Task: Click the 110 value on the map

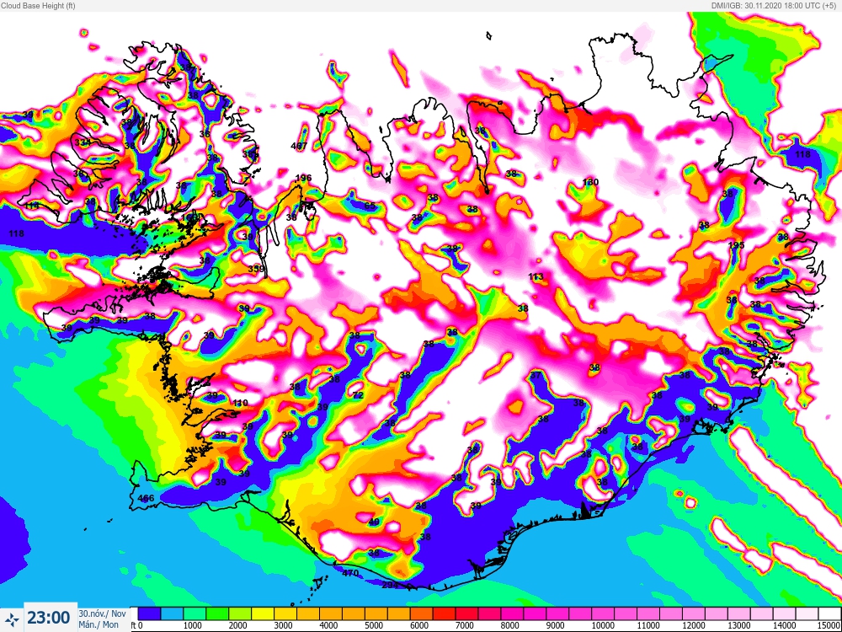Action: click(241, 403)
